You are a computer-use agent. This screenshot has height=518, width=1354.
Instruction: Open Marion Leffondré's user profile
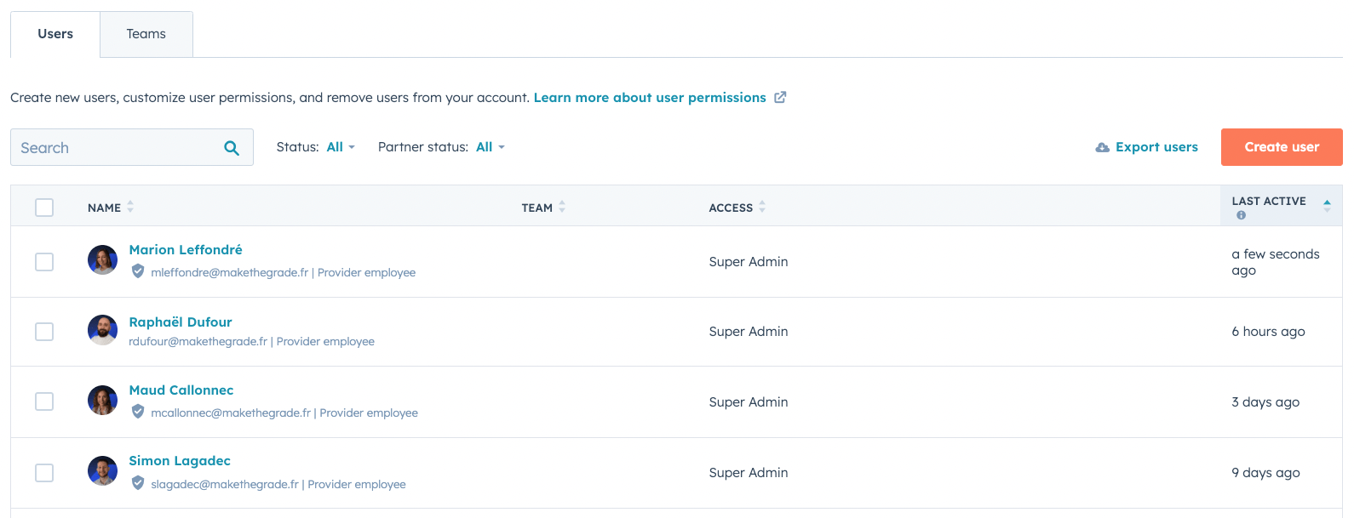186,250
